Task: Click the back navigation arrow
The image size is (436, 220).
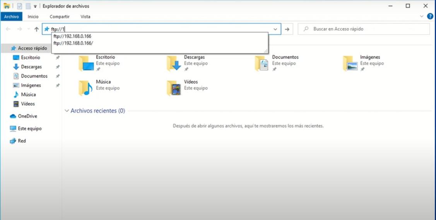Action: 8,29
